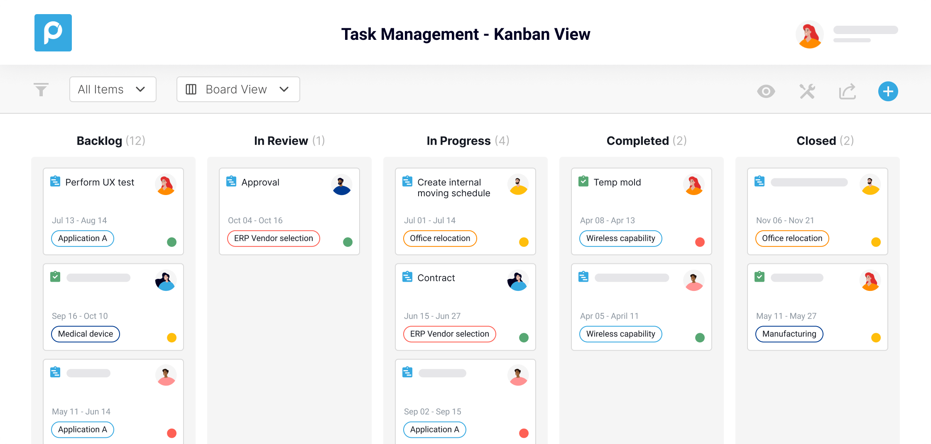The width and height of the screenshot is (931, 444).
Task: Toggle the eye visibility icon in toolbar
Action: point(766,91)
